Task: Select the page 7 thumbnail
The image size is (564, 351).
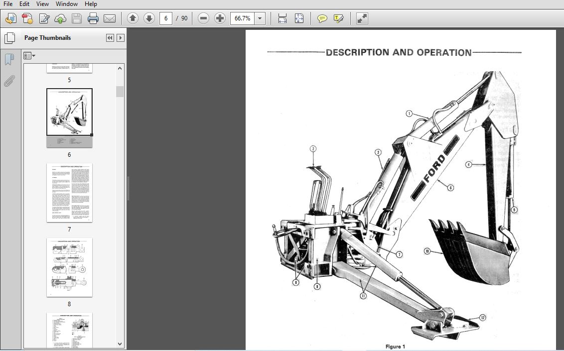Action: pyautogui.click(x=69, y=193)
